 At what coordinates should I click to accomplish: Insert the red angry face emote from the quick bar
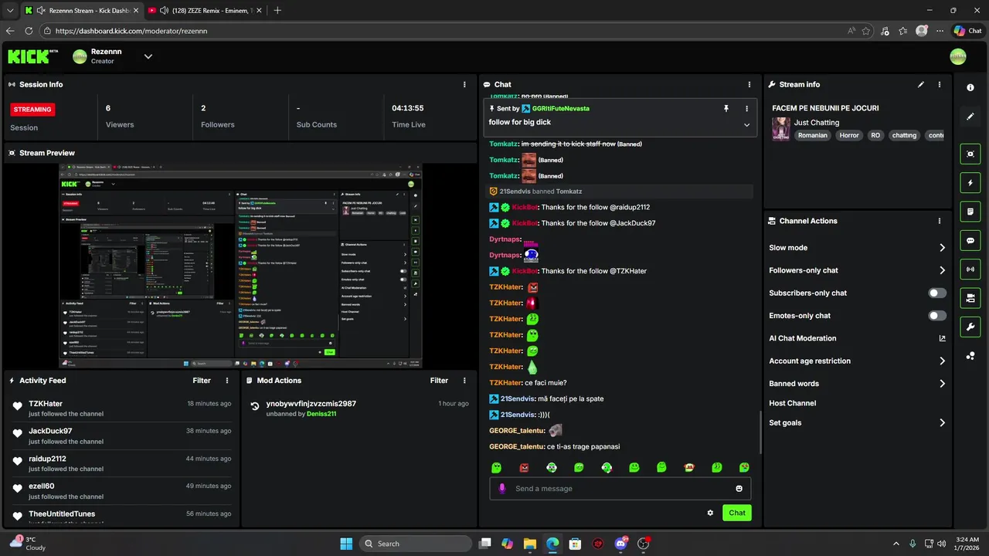pos(524,467)
